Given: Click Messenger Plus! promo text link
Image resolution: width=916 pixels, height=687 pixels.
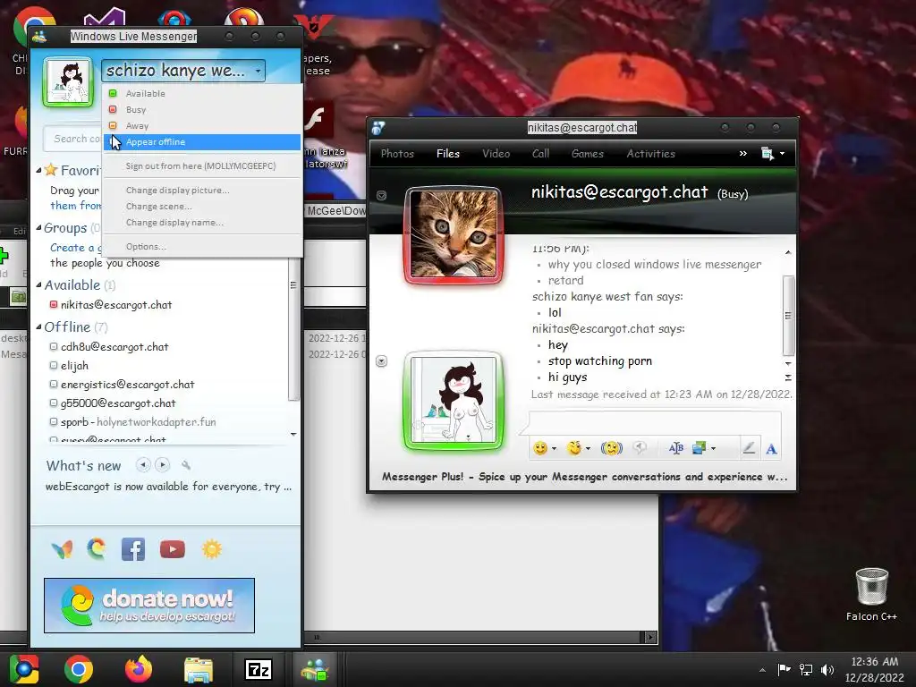Looking at the screenshot, I should click(585, 477).
